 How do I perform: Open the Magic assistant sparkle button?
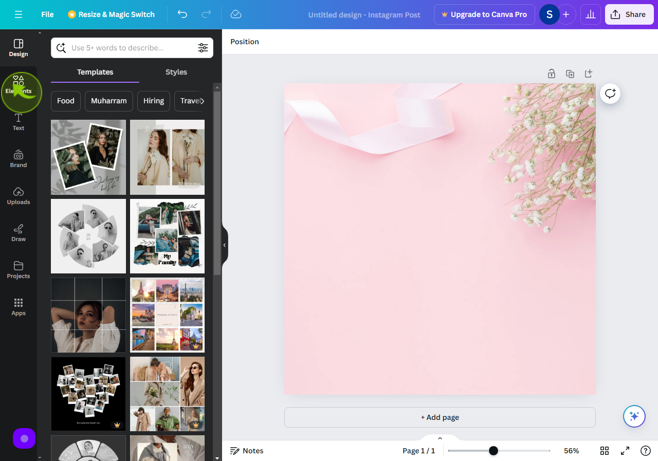[x=634, y=416]
